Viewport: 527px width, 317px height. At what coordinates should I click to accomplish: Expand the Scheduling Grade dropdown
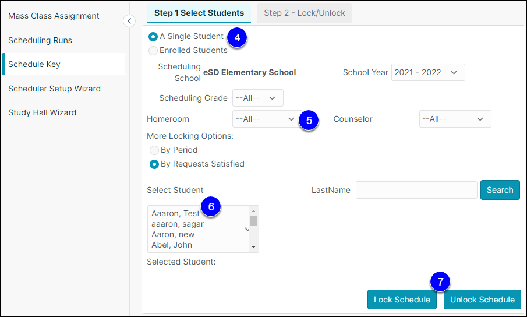tap(258, 98)
